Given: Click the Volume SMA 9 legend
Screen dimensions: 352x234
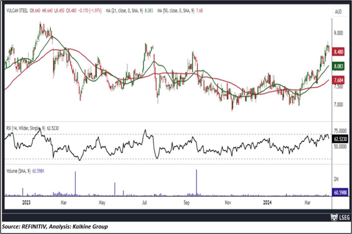Looking at the screenshot, I should click(25, 171).
